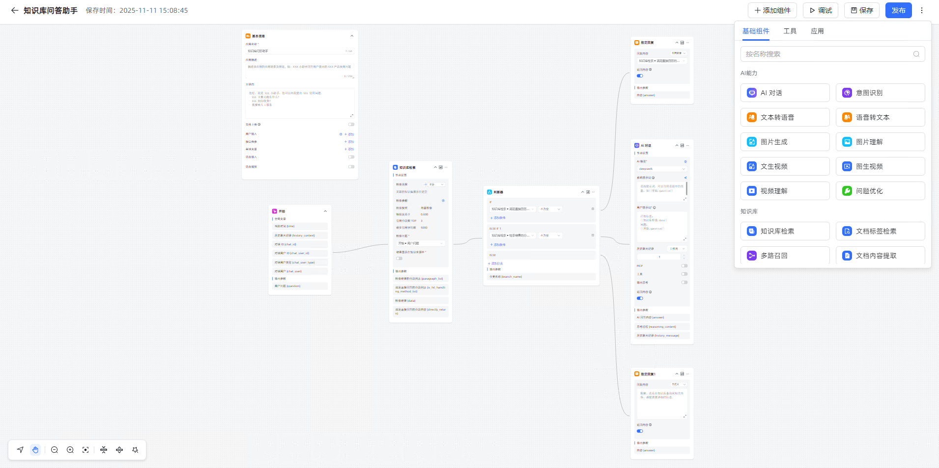Switch to the 应用 tab
Image resolution: width=939 pixels, height=468 pixels.
[x=817, y=31]
